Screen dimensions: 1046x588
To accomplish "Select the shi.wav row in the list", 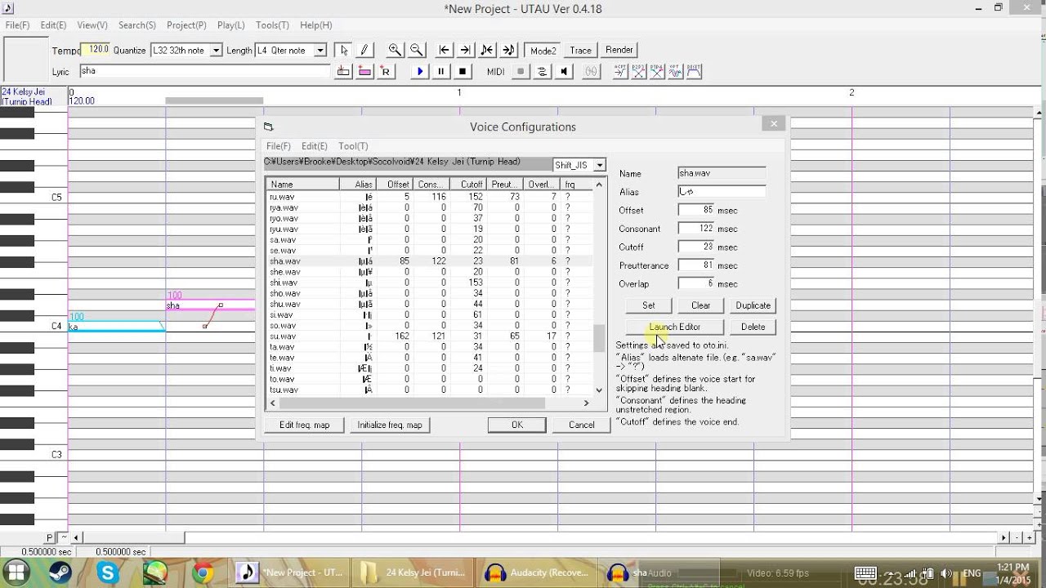I will point(430,283).
